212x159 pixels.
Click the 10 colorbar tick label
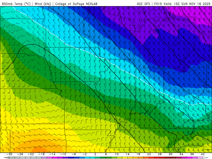coord(117,154)
